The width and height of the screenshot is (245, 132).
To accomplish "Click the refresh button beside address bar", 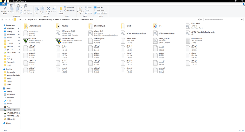I will 201,19.
